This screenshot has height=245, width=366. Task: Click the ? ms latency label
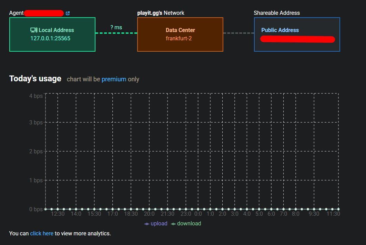click(x=116, y=28)
